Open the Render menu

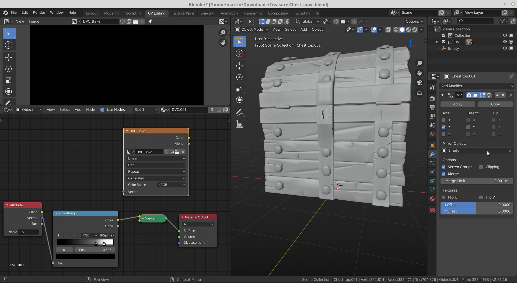pos(39,13)
